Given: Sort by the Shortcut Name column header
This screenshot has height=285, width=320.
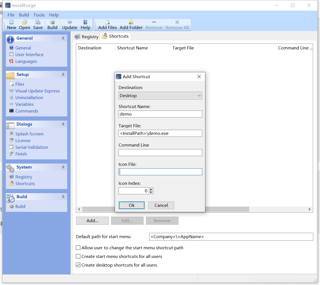Looking at the screenshot, I should [143, 48].
